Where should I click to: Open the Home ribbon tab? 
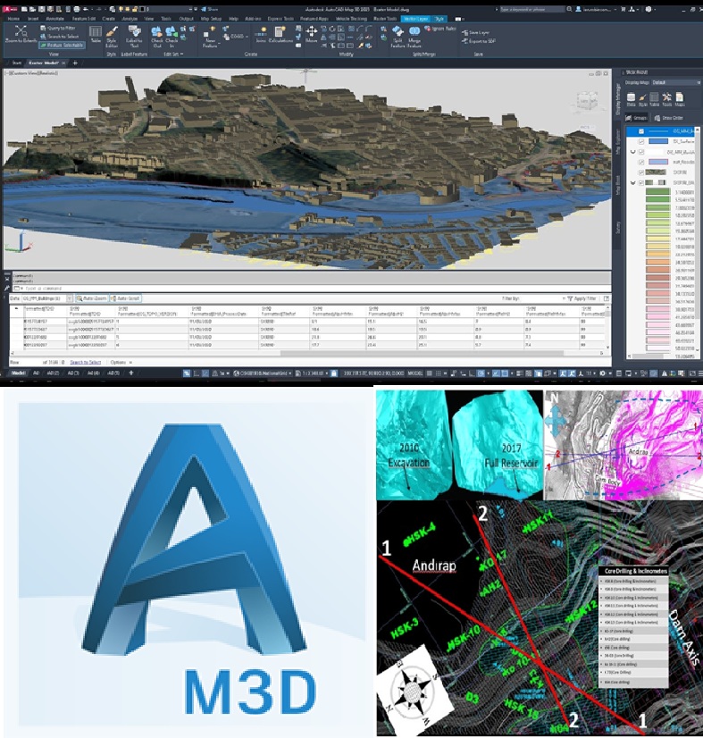[x=13, y=19]
